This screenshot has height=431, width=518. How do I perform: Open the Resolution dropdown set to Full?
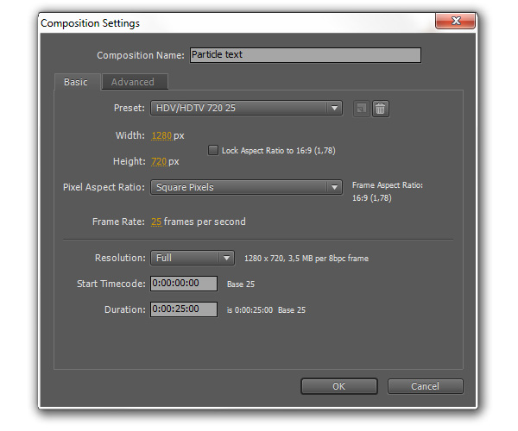coord(193,258)
